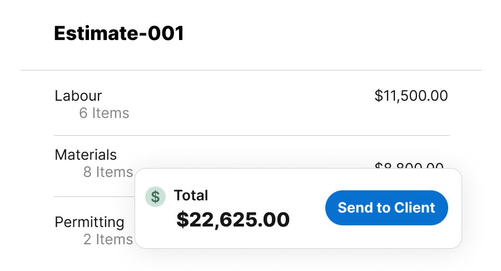The image size is (501, 271).
Task: Expand "2 Items" under Permitting
Action: (108, 240)
